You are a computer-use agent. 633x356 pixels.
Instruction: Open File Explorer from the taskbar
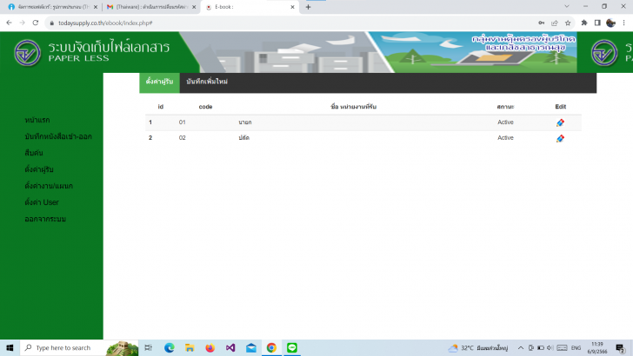pos(190,347)
